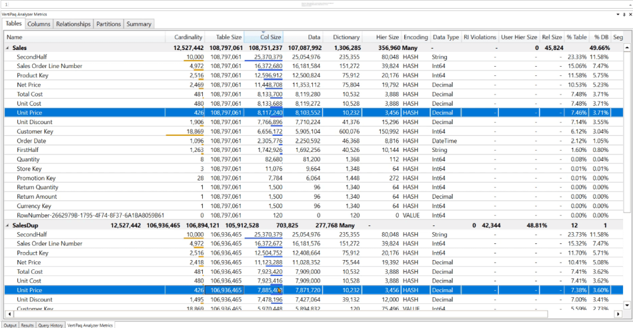Select the Sales 'Sales Order Line Number' row
Image resolution: width=633 pixels, height=328 pixels.
(x=313, y=66)
